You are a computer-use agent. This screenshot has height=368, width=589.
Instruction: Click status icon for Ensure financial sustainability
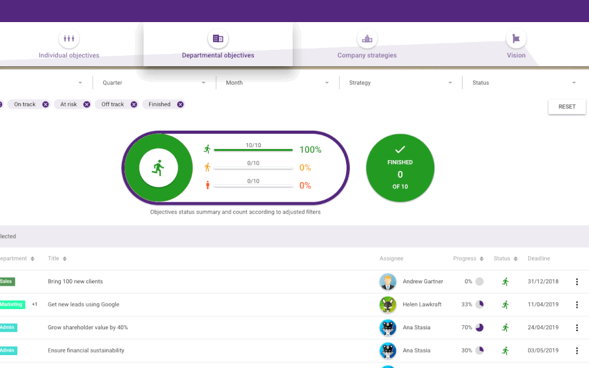(x=506, y=350)
